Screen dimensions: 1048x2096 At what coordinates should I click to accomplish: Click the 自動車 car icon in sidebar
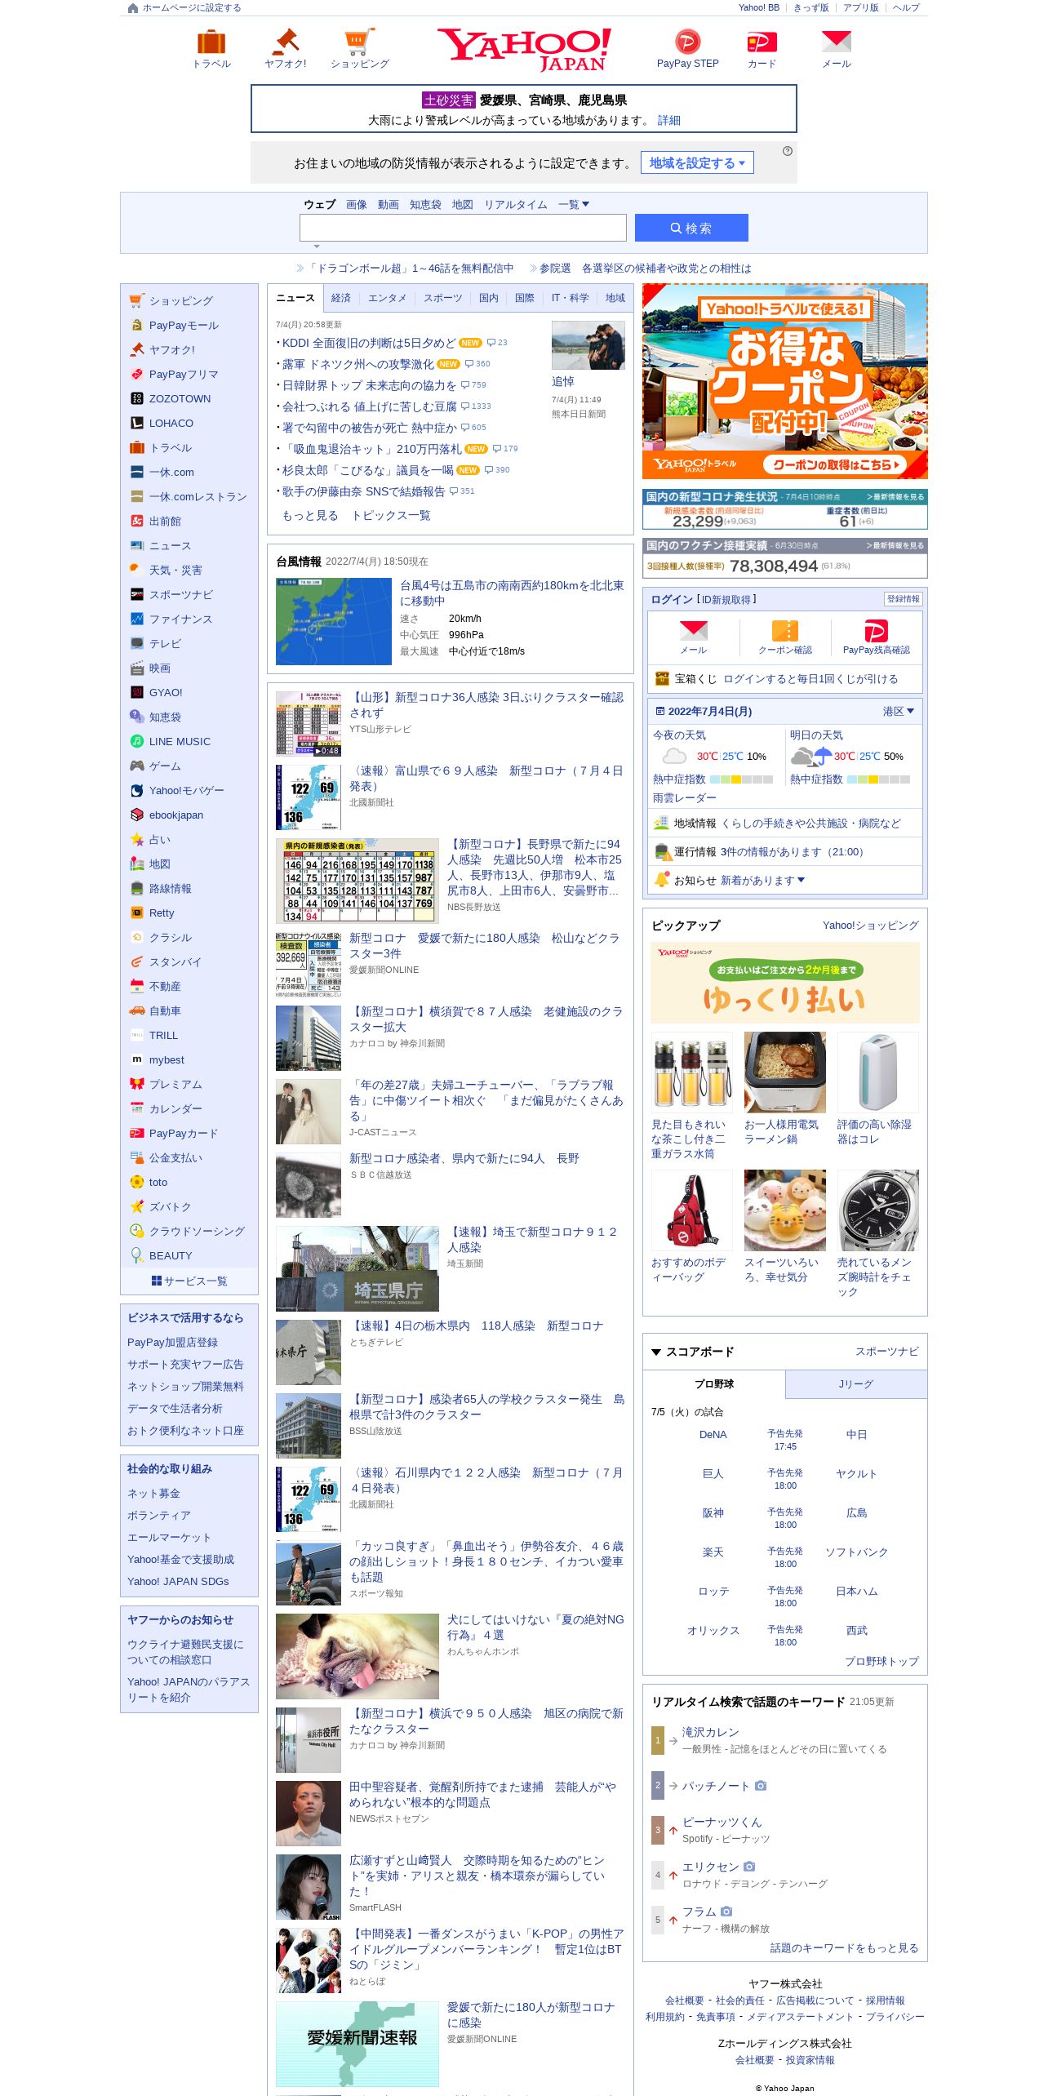pyautogui.click(x=136, y=1010)
